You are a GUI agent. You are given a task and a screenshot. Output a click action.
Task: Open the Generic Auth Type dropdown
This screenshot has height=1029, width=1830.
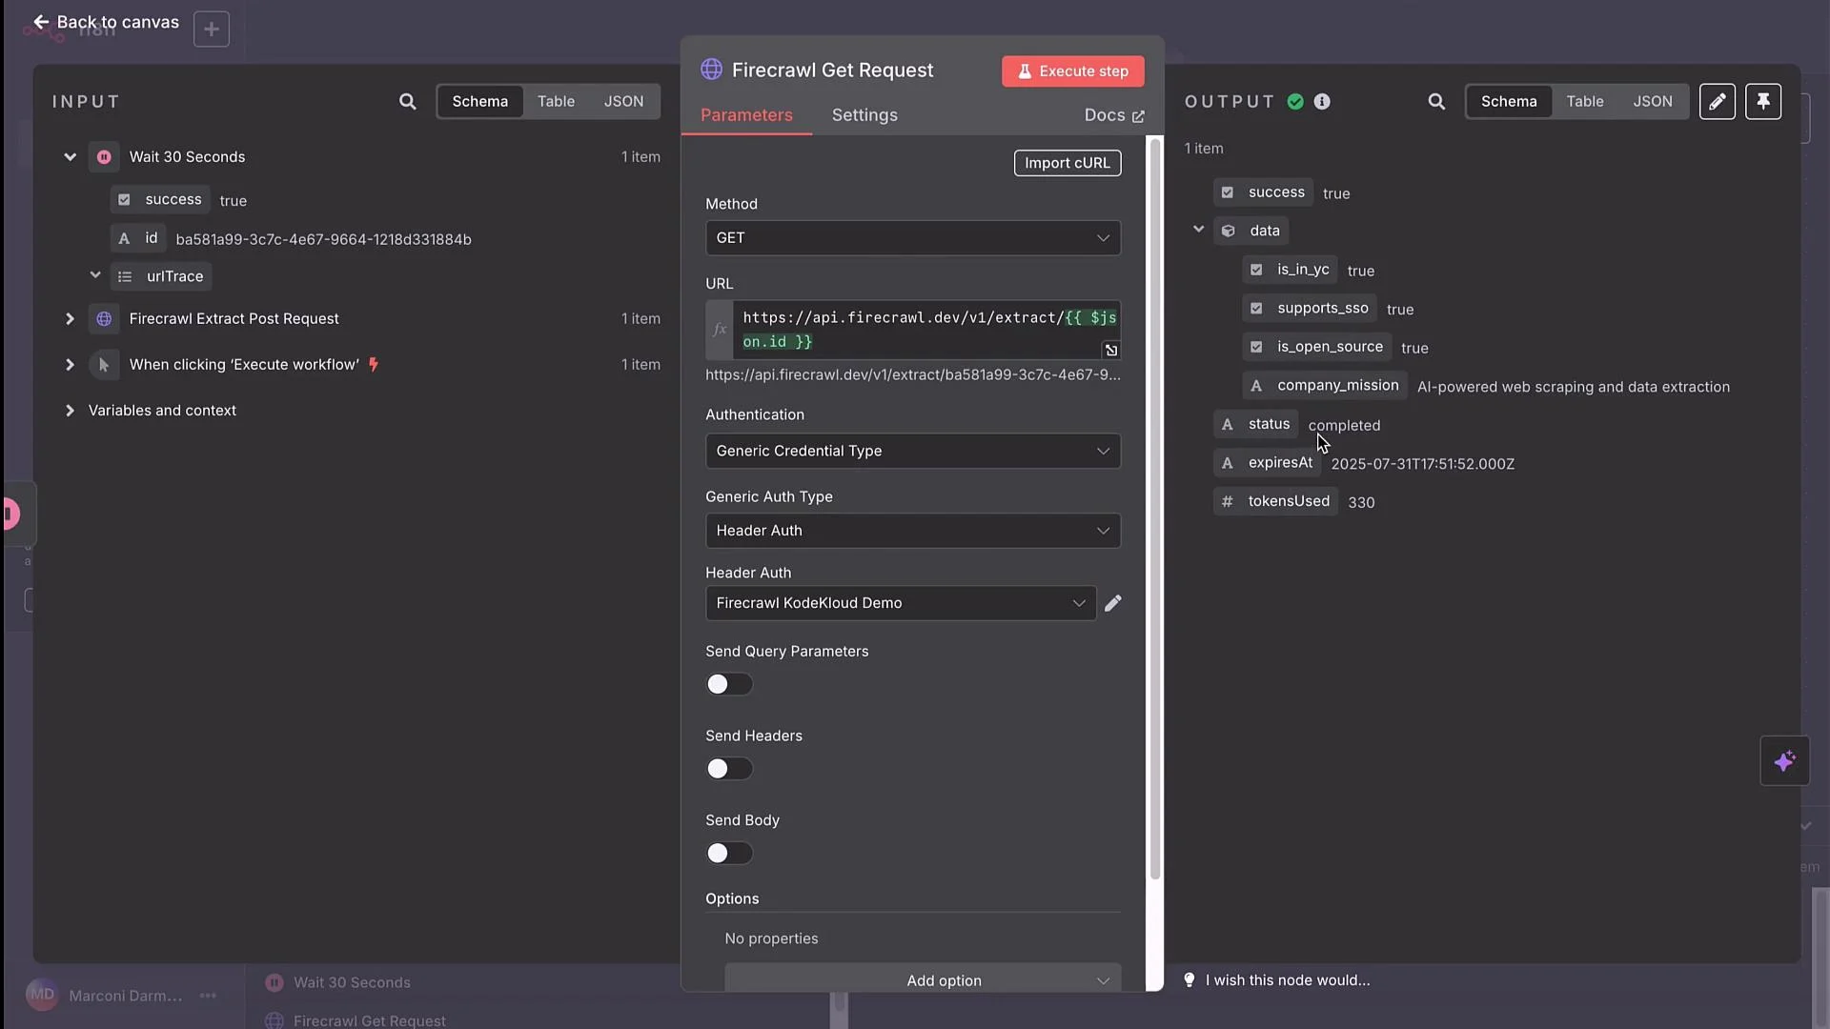(913, 531)
